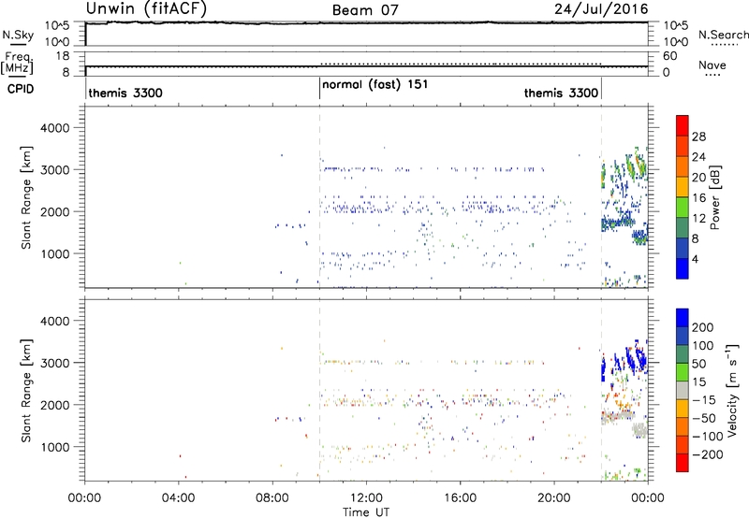The image size is (749, 518).
Task: Click the '4000' tick on the power panel
Action: (54, 128)
